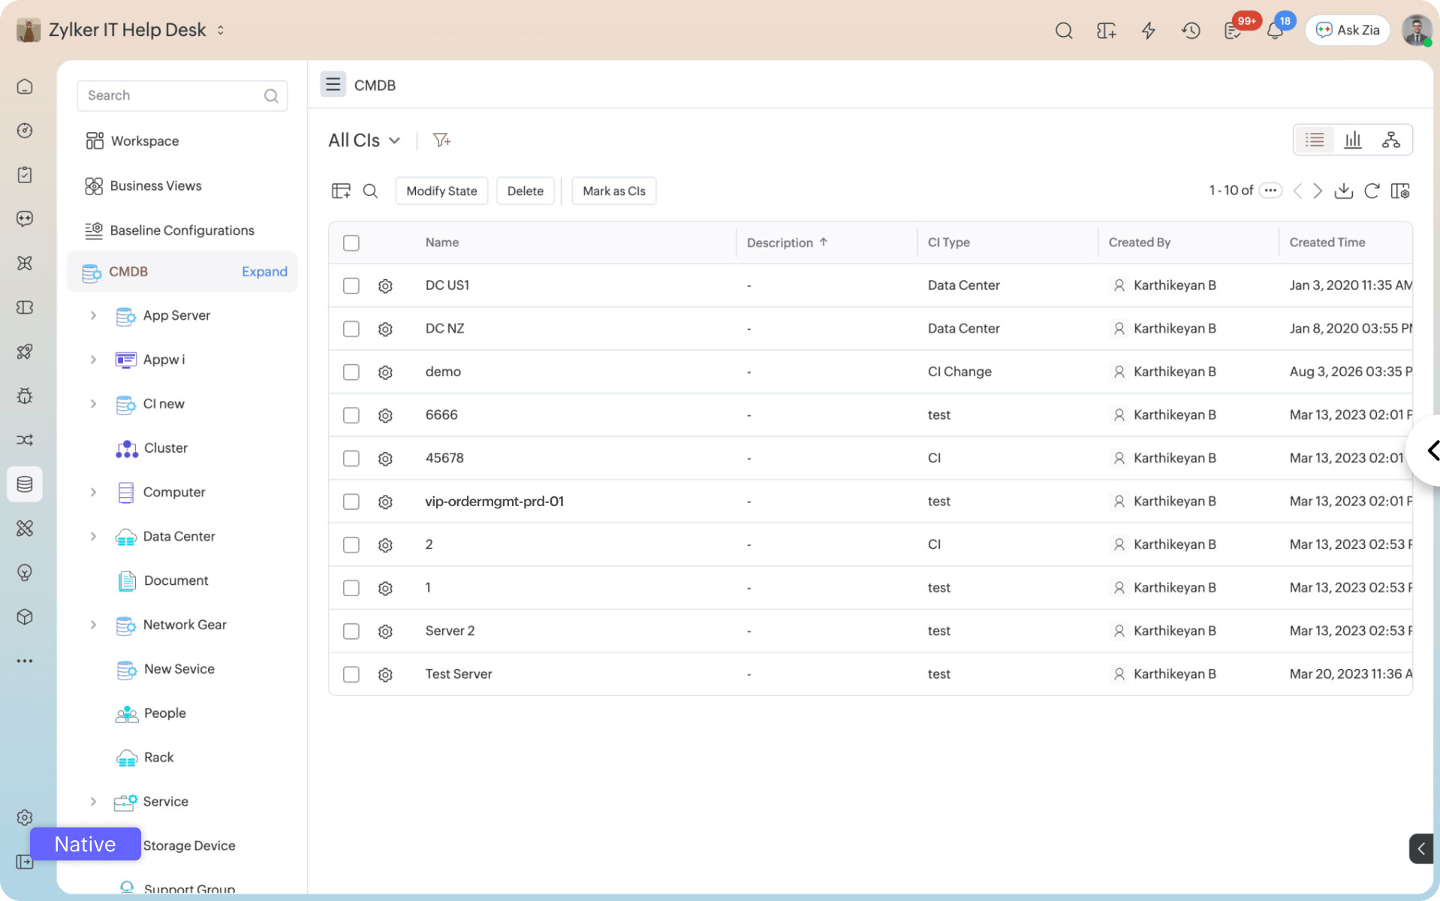Open notifications bell with 18 badge
The image size is (1440, 901).
(x=1275, y=31)
